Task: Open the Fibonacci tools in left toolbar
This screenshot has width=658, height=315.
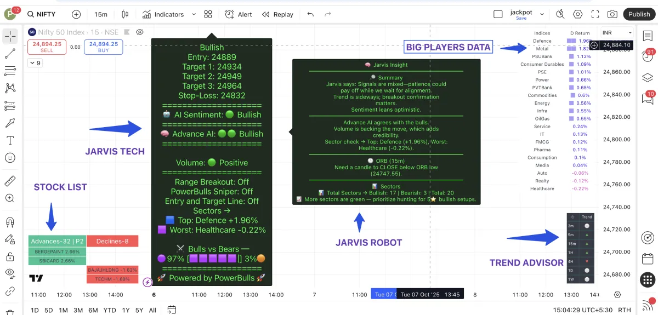Action: pos(10,71)
